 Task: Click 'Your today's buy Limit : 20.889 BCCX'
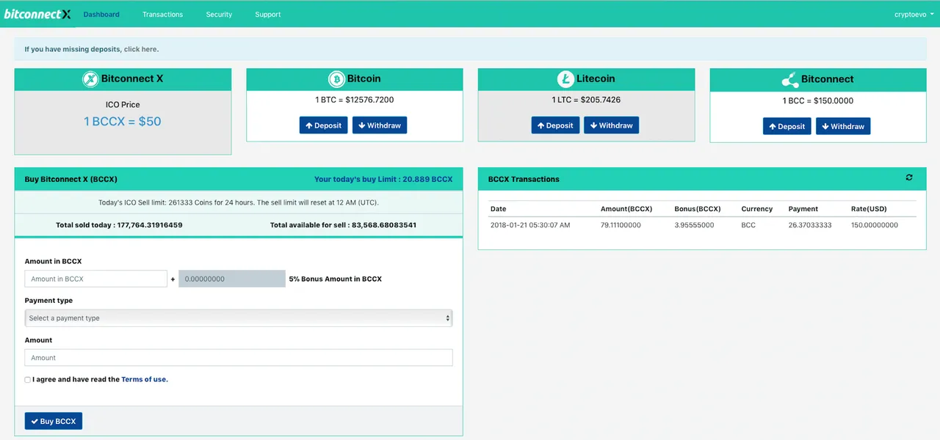[x=383, y=179]
